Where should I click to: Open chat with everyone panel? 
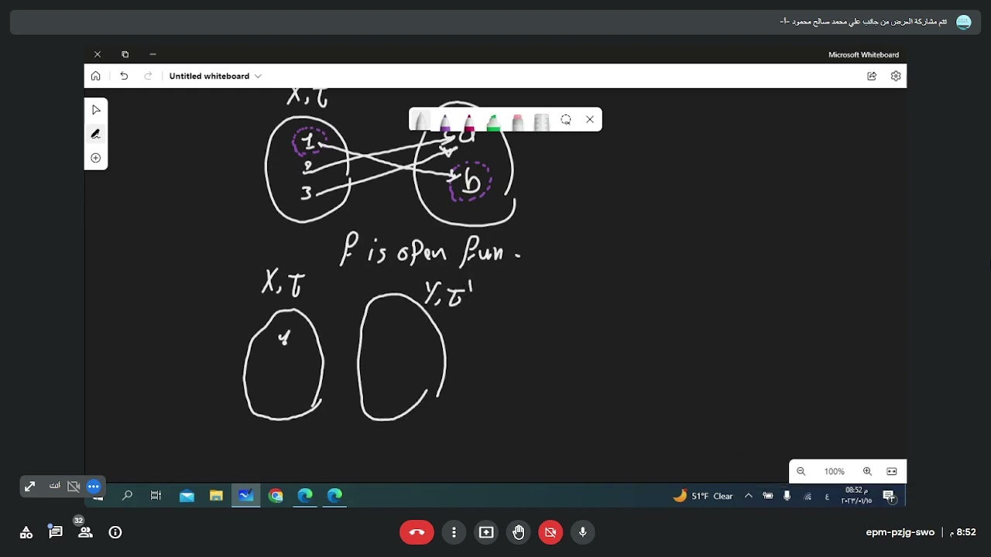tap(56, 532)
